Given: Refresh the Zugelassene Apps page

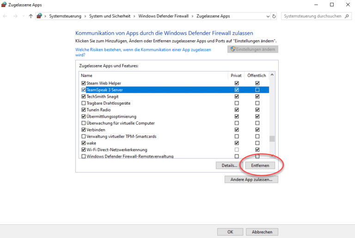Looking at the screenshot, I should pos(274,16).
